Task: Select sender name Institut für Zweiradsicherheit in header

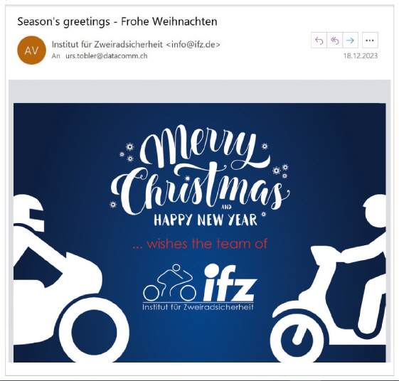Action: click(x=107, y=44)
